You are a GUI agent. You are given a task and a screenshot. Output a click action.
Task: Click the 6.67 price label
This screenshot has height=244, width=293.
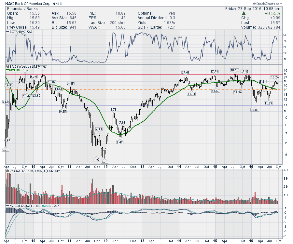pos(7,140)
